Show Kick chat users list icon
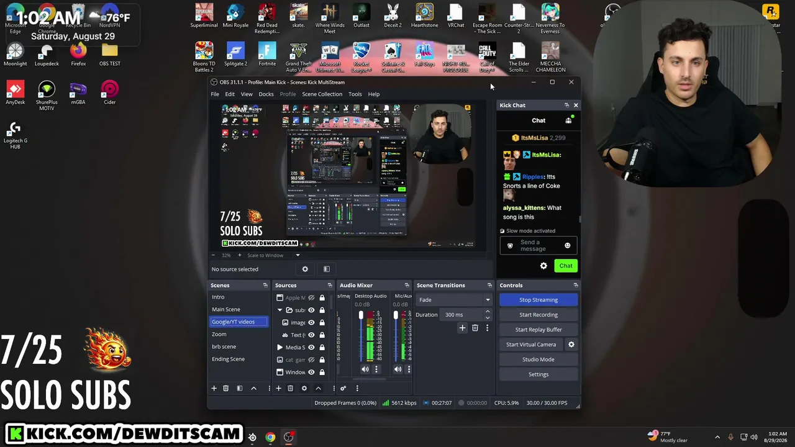 (x=568, y=120)
